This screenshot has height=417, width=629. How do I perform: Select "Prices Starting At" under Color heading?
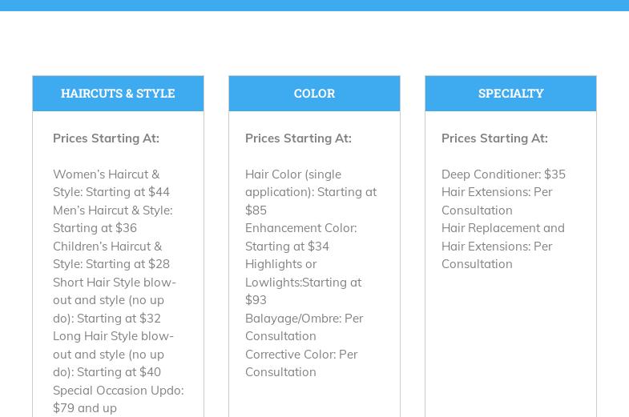pyautogui.click(x=298, y=138)
